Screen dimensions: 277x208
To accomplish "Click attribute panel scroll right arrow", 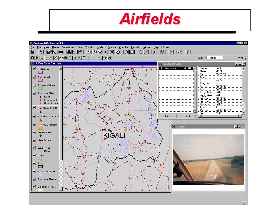I will (240, 116).
